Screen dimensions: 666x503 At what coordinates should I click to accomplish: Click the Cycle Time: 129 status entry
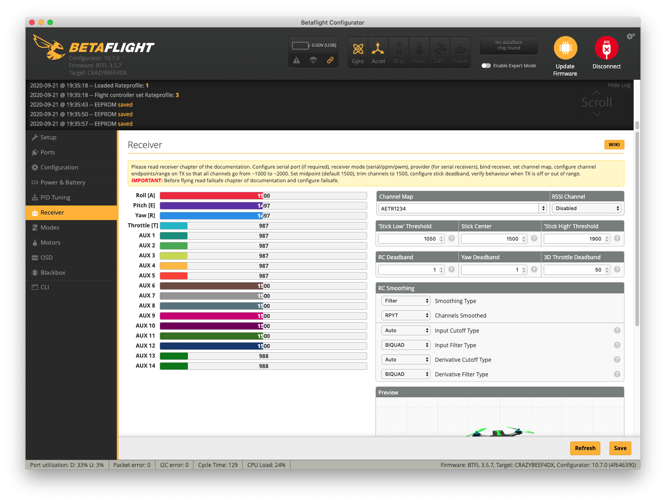pos(218,465)
